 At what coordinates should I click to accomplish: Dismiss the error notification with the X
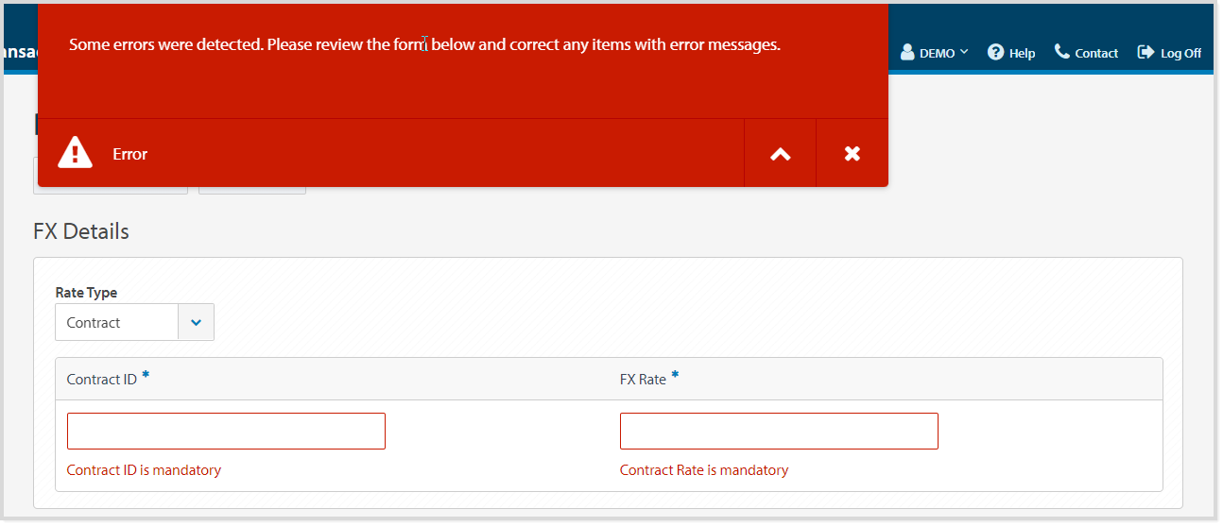pyautogui.click(x=852, y=154)
